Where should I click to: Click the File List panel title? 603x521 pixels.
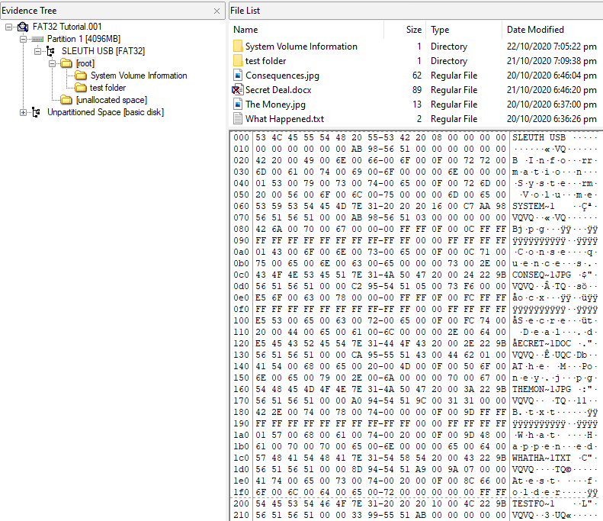245,11
